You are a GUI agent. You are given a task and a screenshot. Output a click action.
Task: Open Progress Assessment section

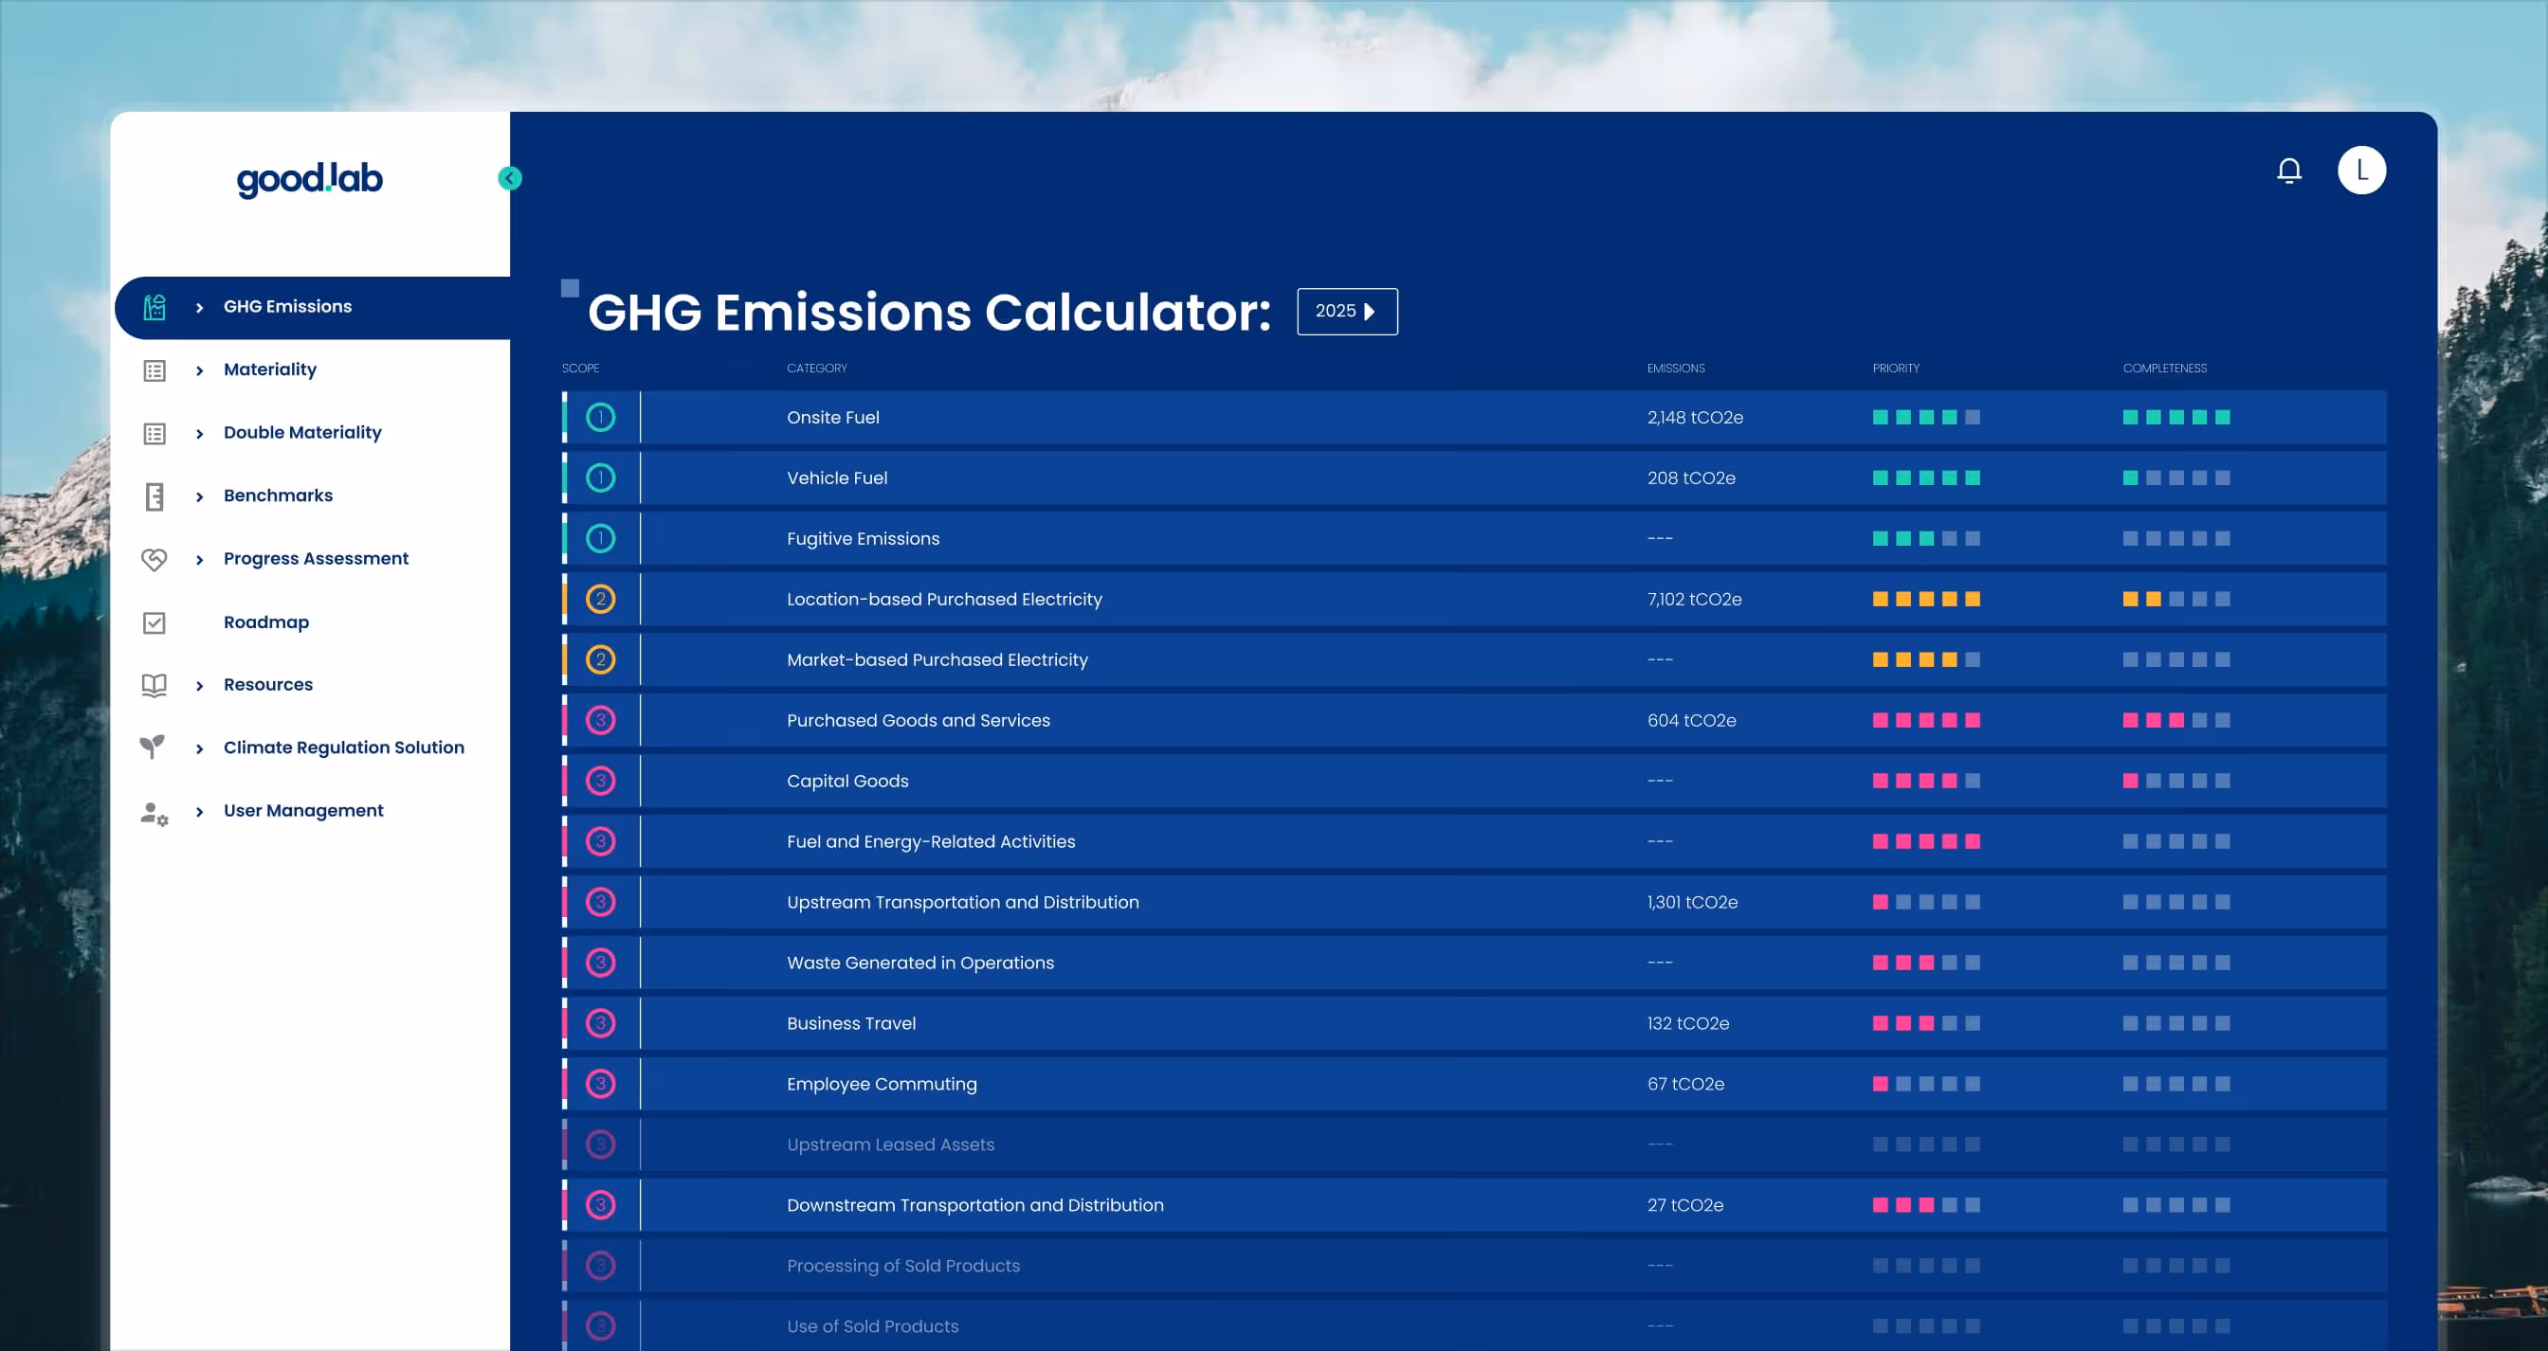316,558
